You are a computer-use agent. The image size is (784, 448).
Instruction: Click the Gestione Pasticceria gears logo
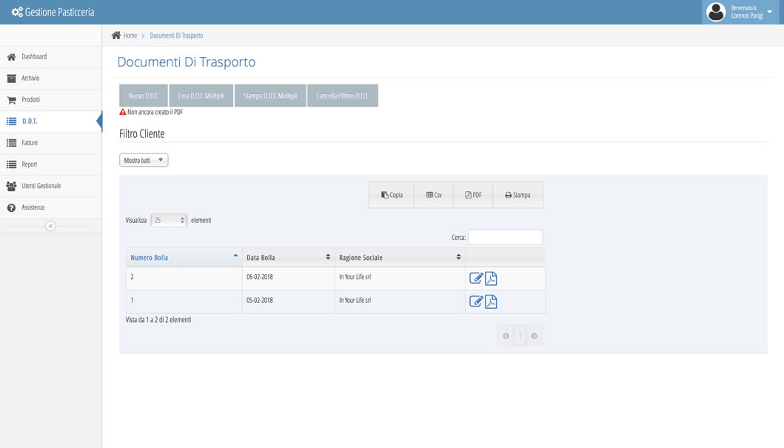click(16, 12)
